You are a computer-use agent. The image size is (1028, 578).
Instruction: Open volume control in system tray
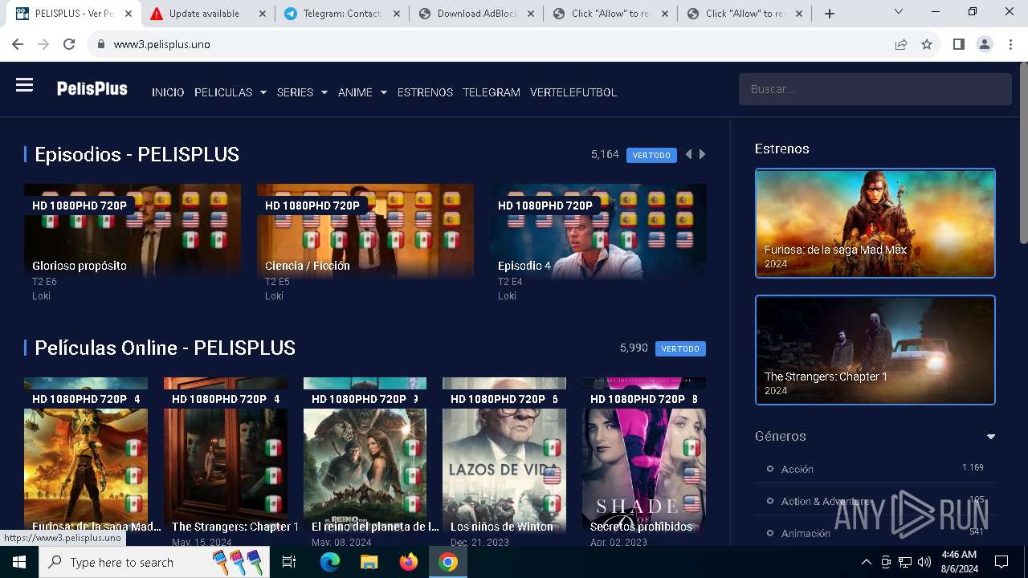pyautogui.click(x=924, y=562)
